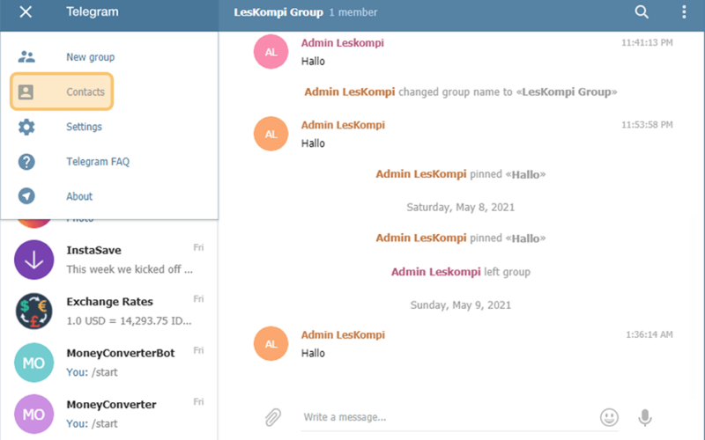The image size is (705, 440).
Task: Open the Exchange Rates chat
Action: click(109, 312)
